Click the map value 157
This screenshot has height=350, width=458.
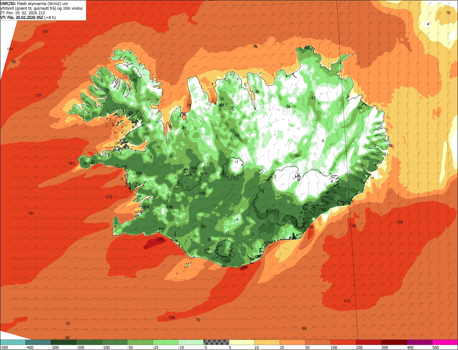45,32
